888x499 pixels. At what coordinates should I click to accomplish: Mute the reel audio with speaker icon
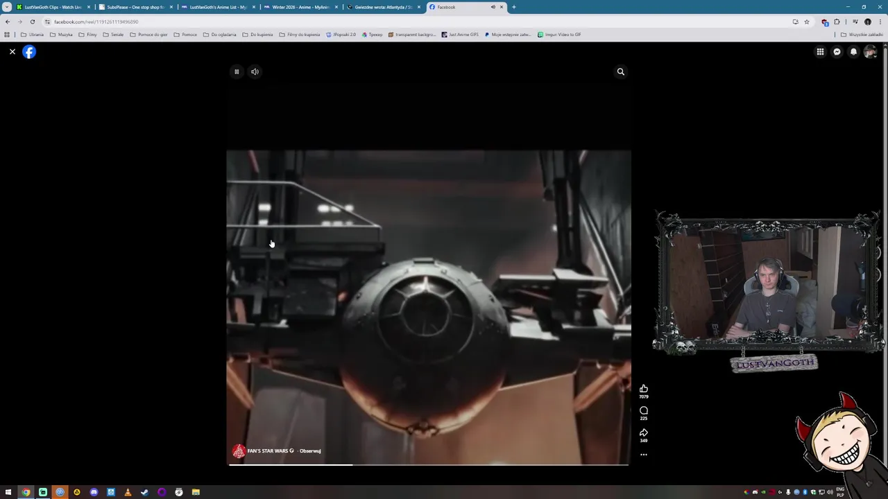[255, 71]
